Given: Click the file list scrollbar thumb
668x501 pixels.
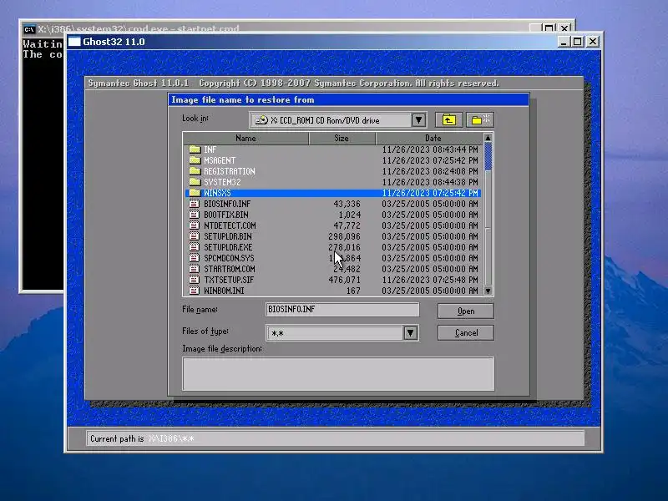Looking at the screenshot, I should [x=488, y=157].
